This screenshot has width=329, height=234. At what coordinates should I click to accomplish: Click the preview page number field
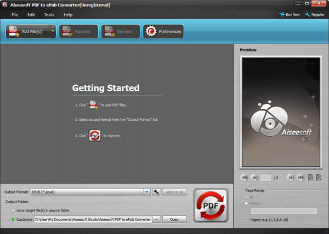pyautogui.click(x=265, y=178)
